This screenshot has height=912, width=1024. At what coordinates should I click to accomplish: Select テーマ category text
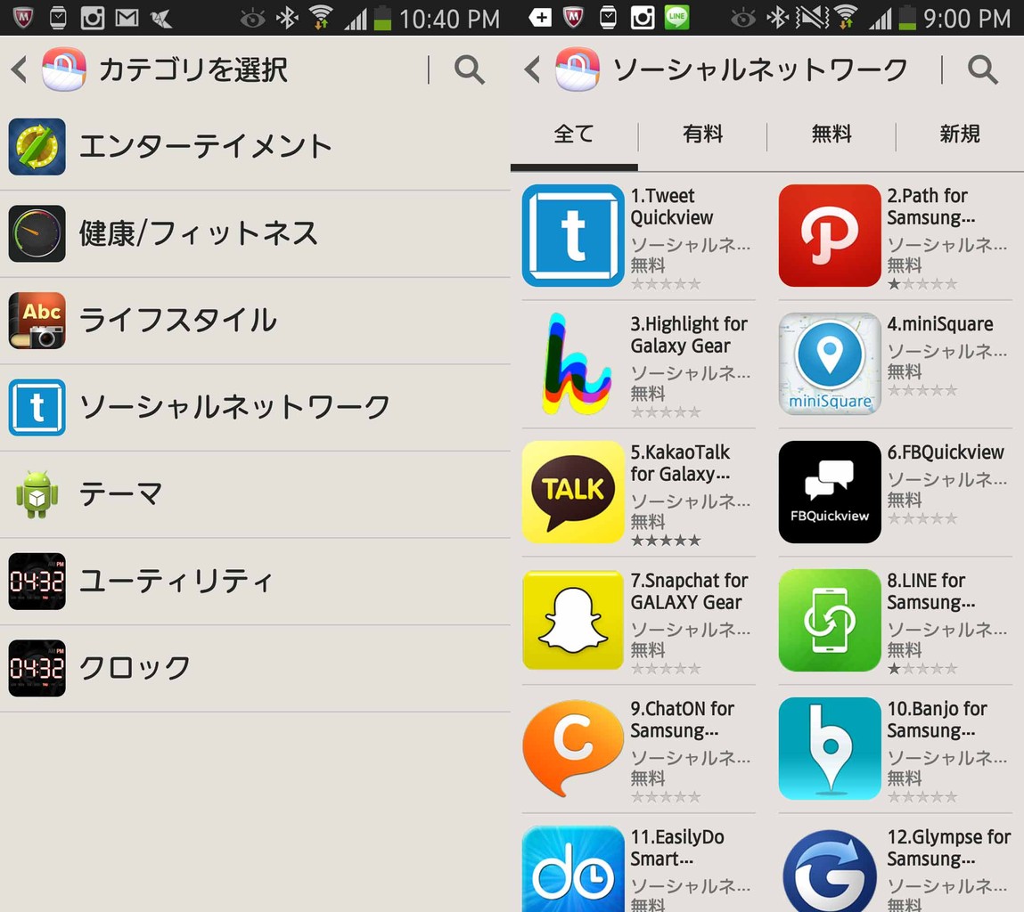(x=120, y=494)
